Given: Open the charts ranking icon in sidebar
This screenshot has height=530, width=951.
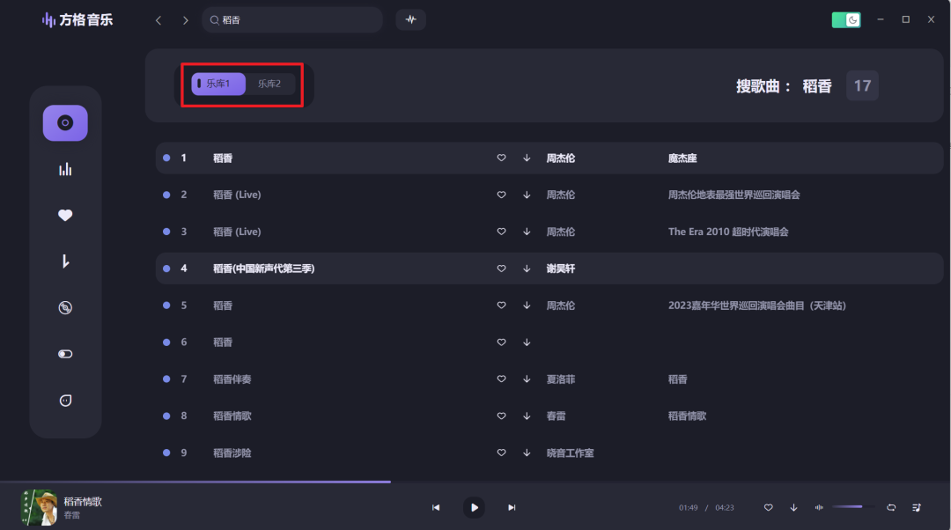Looking at the screenshot, I should 65,169.
